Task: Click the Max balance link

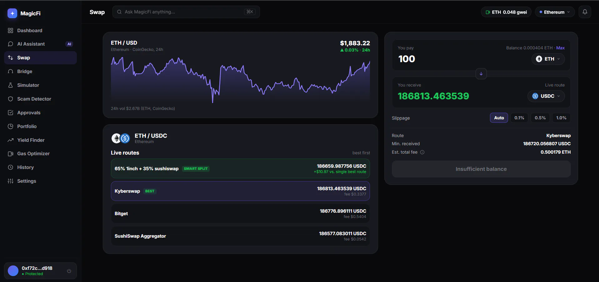Action: (561, 48)
